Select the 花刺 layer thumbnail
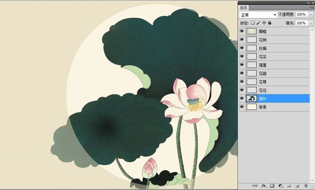The image size is (315, 190). (251, 40)
